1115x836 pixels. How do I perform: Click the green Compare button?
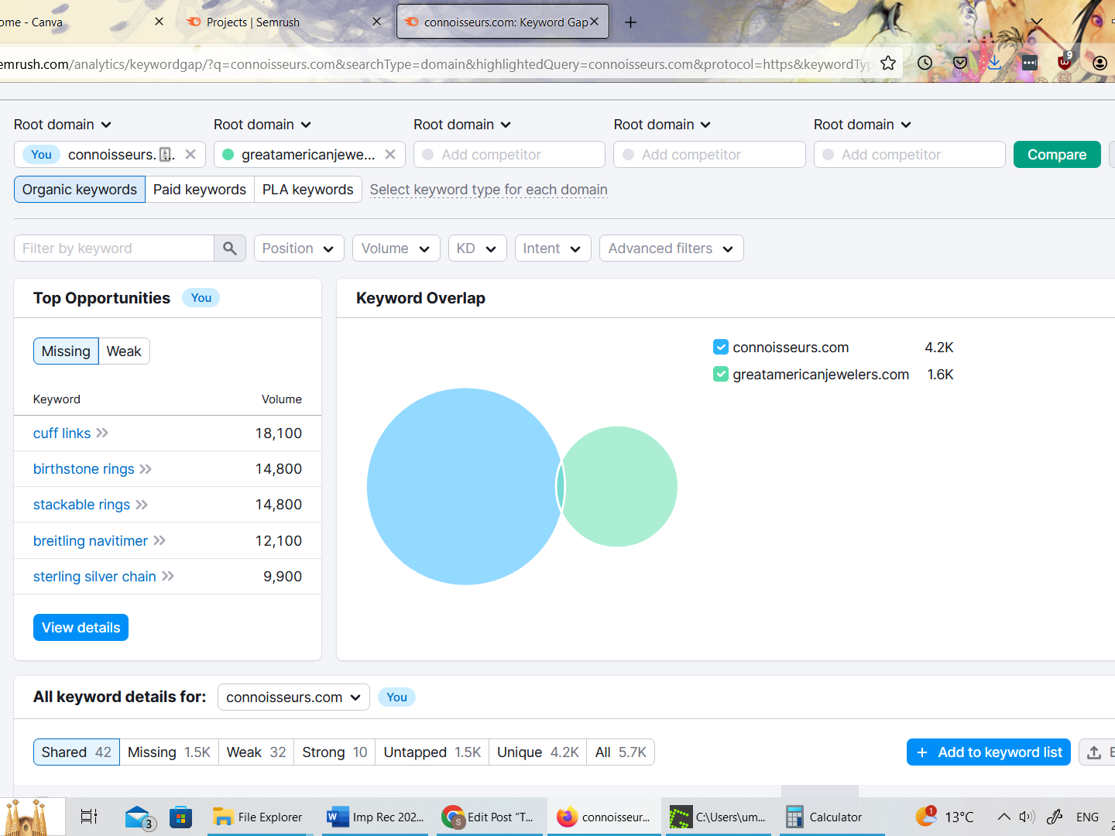click(x=1057, y=155)
